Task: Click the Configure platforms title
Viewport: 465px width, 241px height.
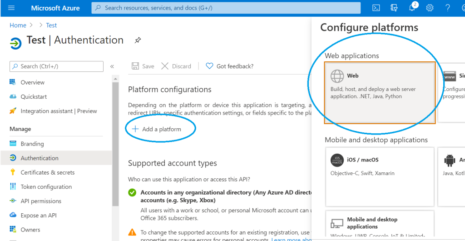Action: tap(369, 28)
